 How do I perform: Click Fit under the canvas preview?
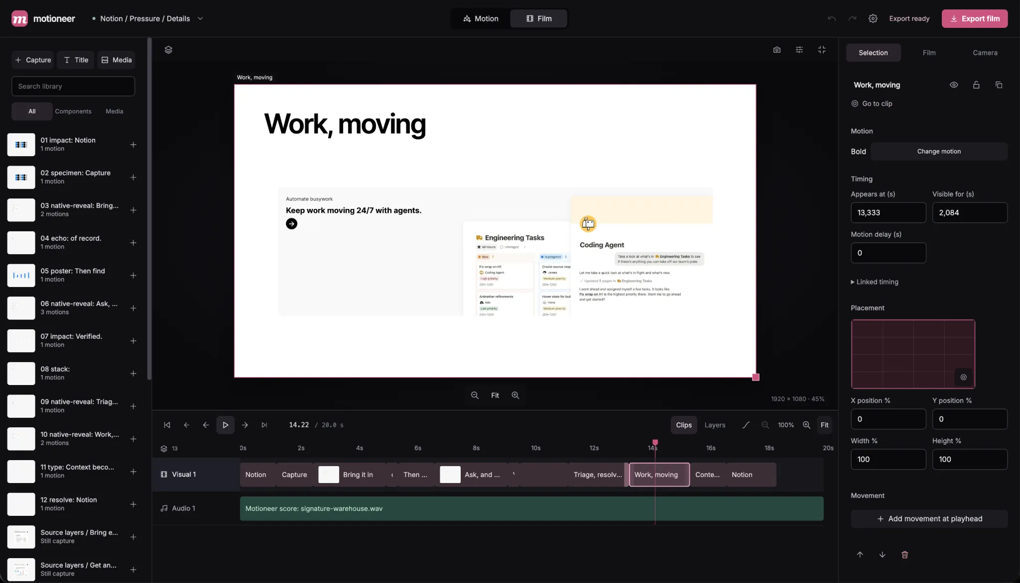pyautogui.click(x=495, y=395)
